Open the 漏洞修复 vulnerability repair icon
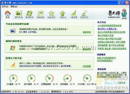The width and height of the screenshot is (130, 94). [29, 13]
